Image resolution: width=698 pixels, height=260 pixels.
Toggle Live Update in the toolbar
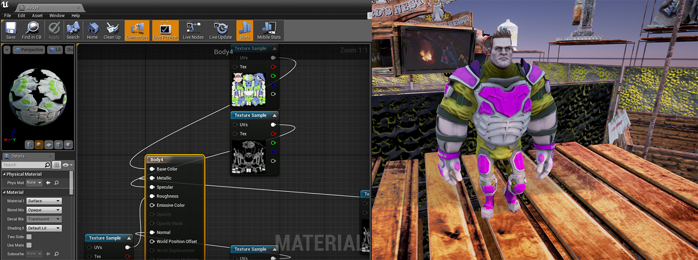(221, 30)
